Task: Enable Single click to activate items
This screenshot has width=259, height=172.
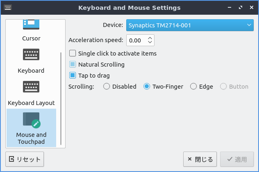Action: point(73,53)
